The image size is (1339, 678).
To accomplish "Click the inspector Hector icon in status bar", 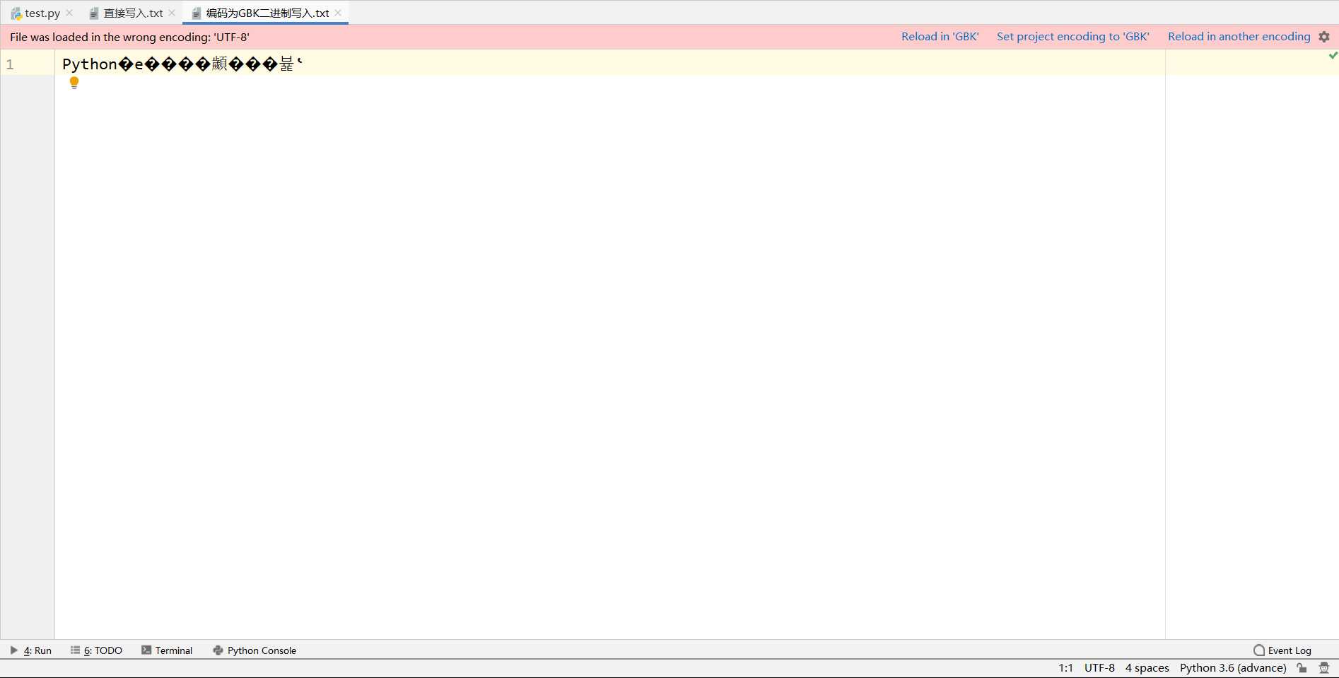I will [1324, 668].
